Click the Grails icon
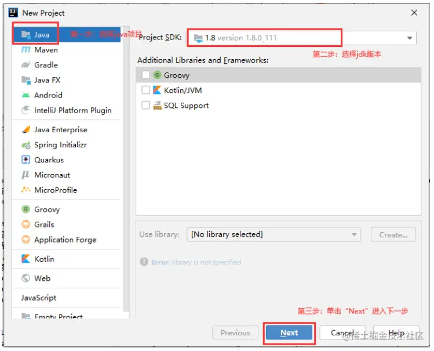 tap(25, 224)
